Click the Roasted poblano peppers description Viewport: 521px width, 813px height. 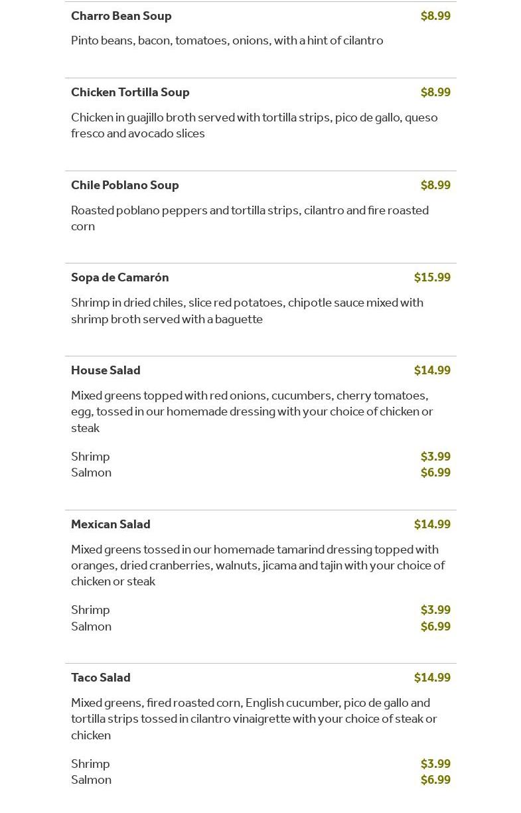[x=250, y=218]
